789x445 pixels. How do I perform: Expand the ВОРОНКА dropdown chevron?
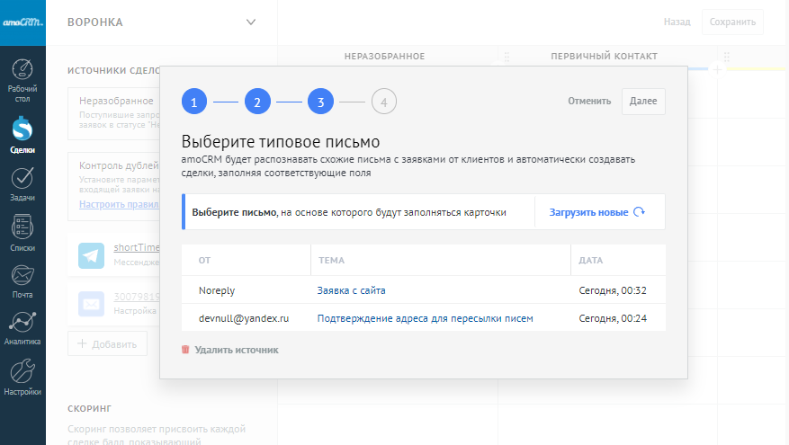250,22
